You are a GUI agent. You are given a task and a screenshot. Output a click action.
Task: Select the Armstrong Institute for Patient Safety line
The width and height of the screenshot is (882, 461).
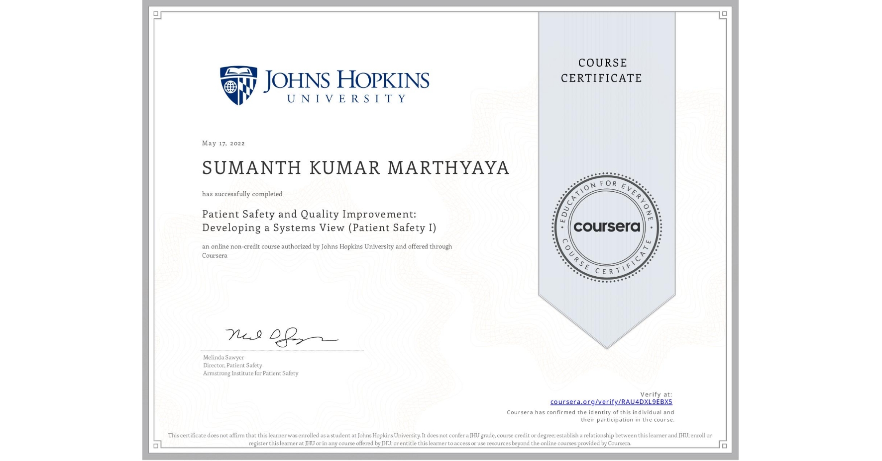point(250,374)
